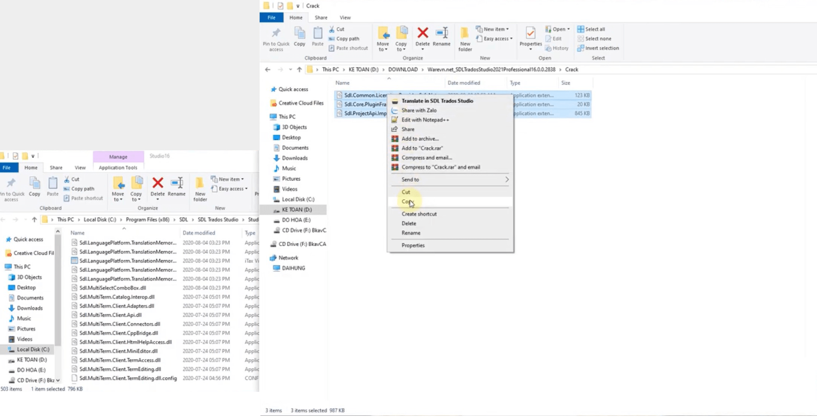This screenshot has width=817, height=418.
Task: Click Sdl.MultiSelectComboBox.dll file in list
Action: pos(113,288)
